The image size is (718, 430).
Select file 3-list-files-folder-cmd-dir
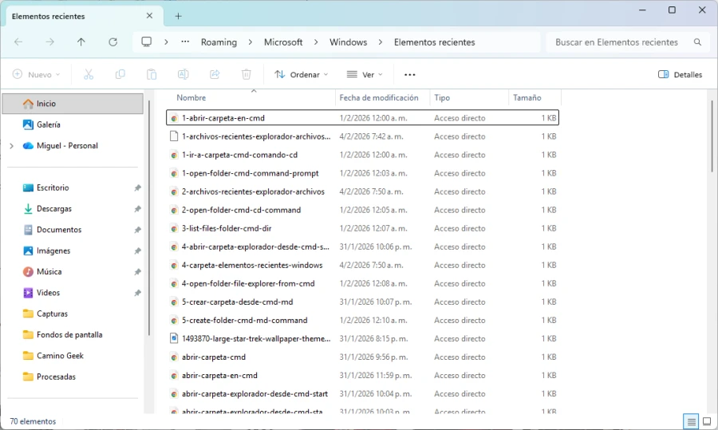pos(362,228)
